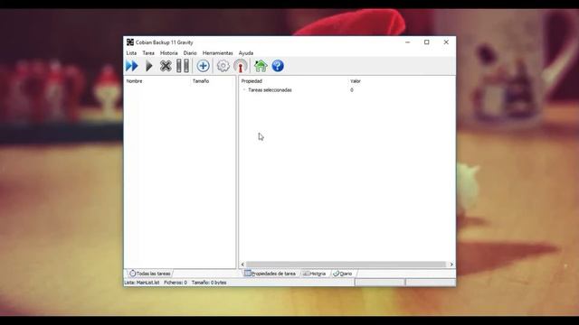Run all tasks with double-arrow icon

(x=132, y=66)
